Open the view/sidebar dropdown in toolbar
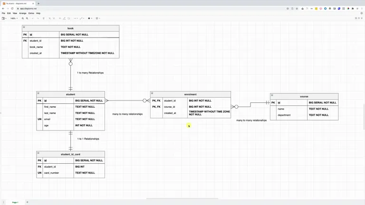Screen dimensions: 365x205 pyautogui.click(x=4, y=19)
